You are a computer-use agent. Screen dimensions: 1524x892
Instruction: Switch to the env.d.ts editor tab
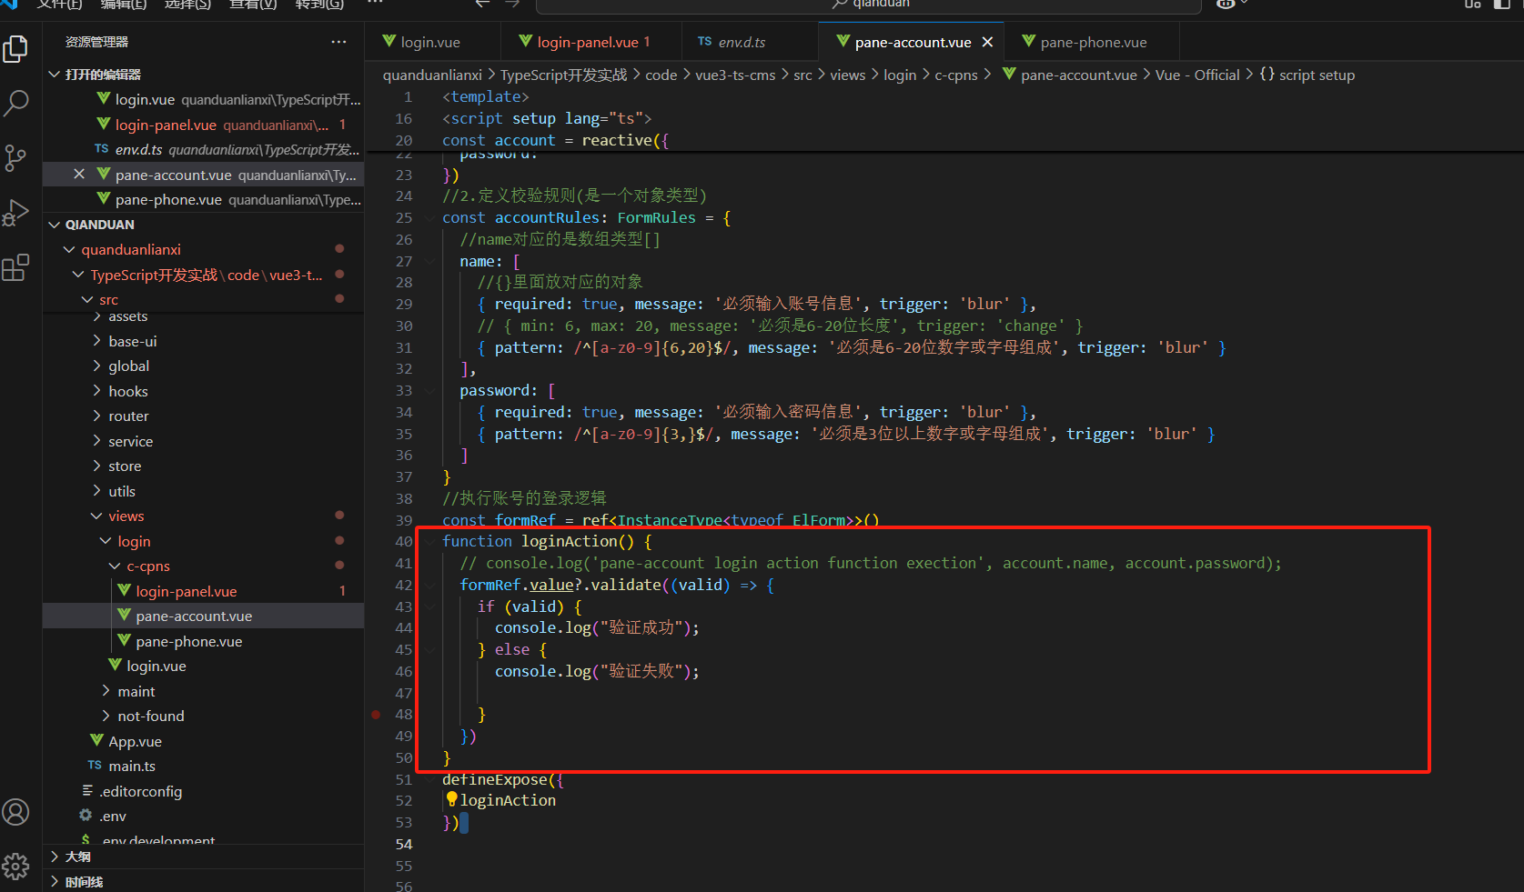click(751, 42)
